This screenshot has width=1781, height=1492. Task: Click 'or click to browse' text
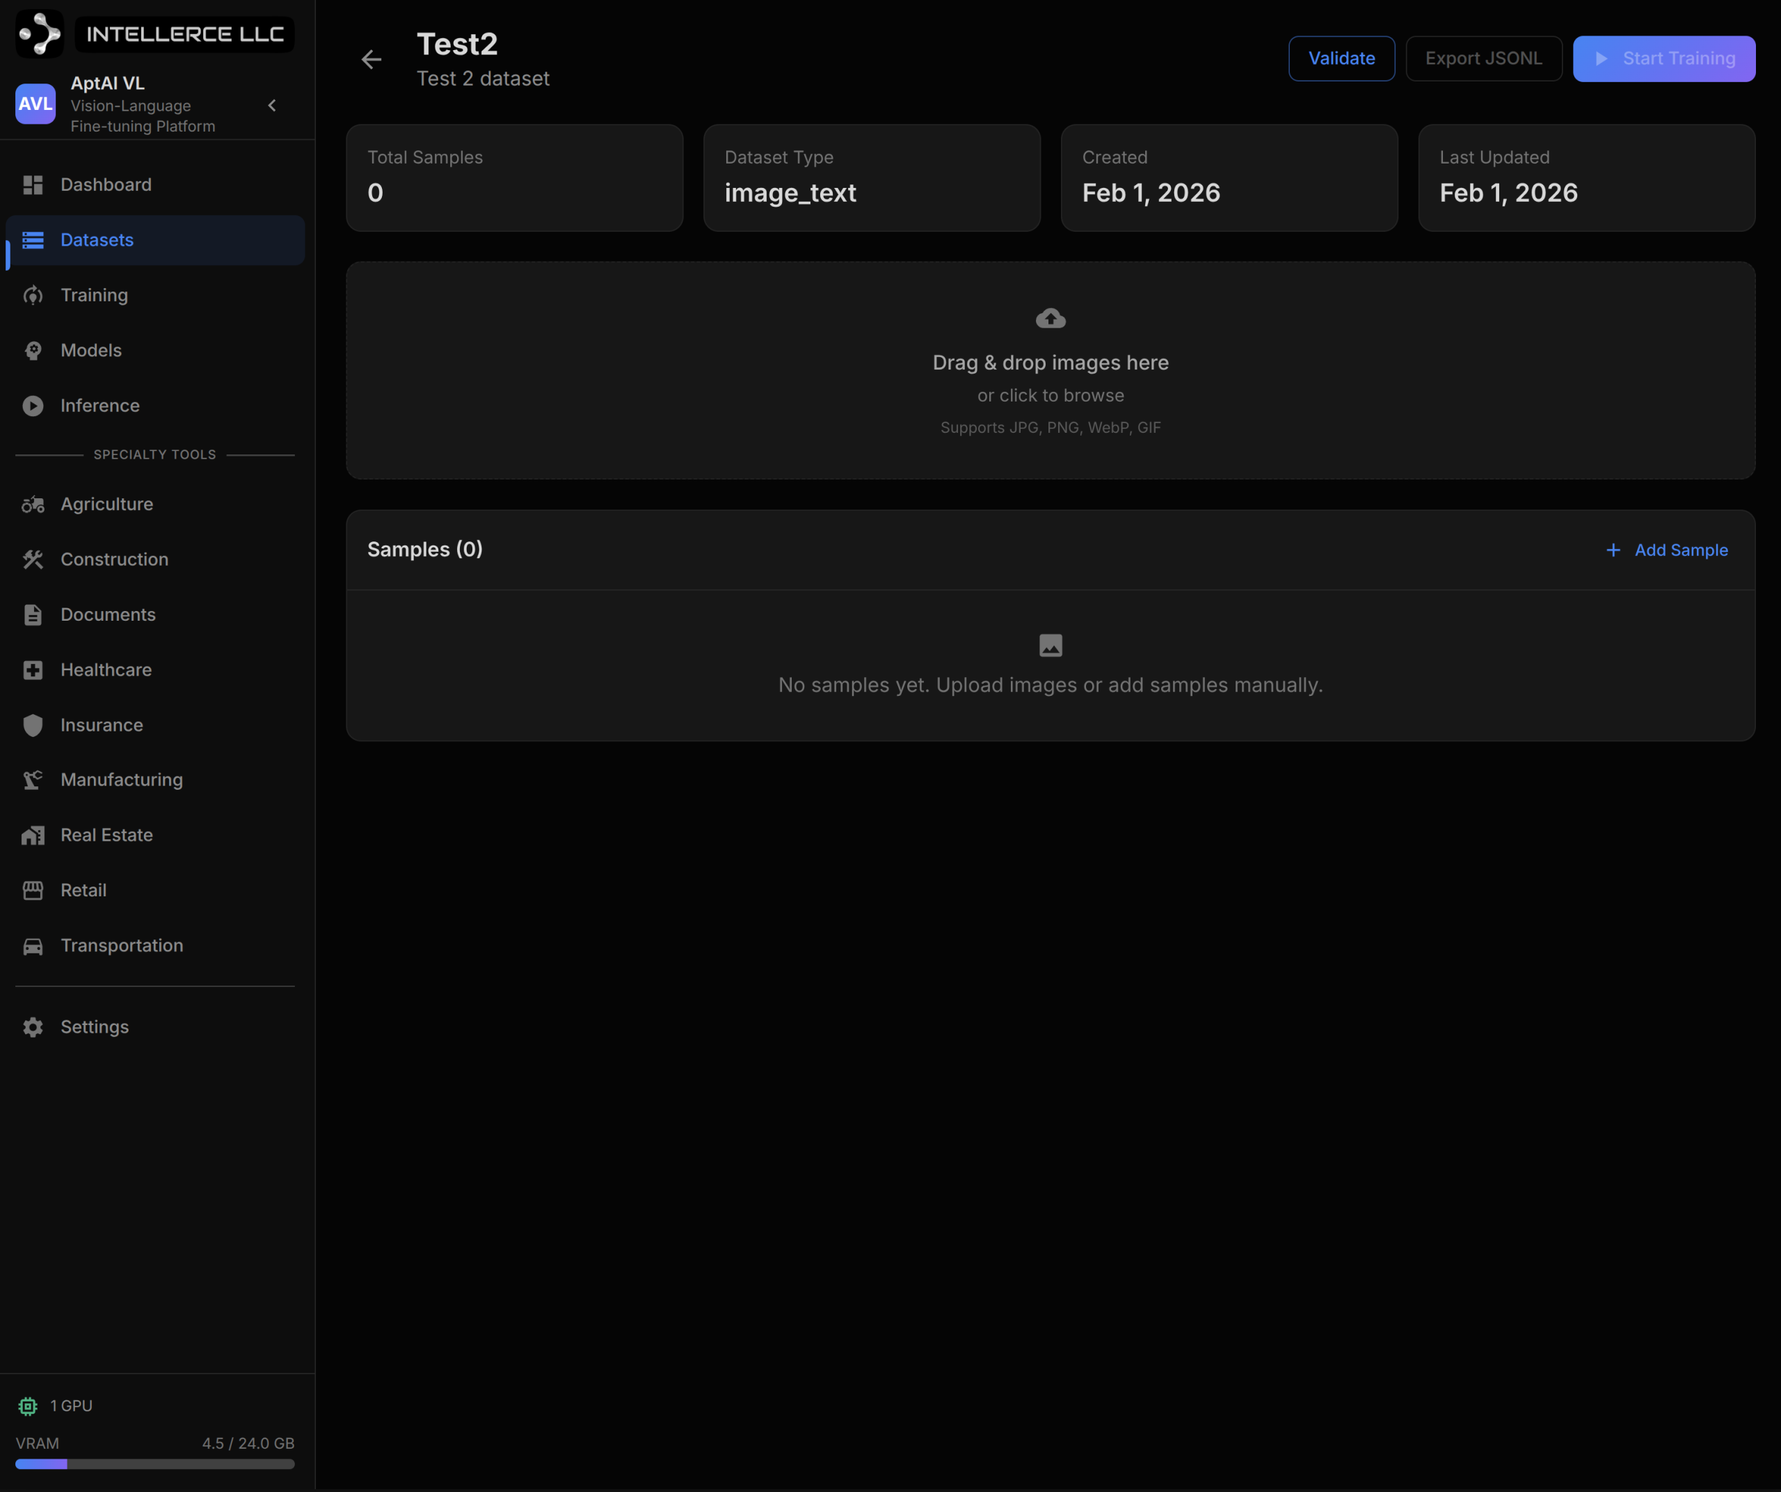[1050, 395]
